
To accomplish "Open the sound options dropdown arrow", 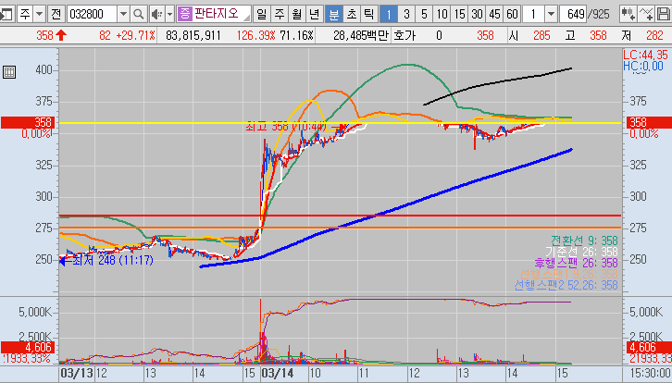I will click(169, 15).
